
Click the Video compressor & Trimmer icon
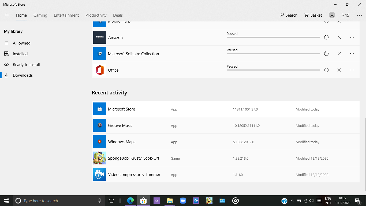pos(100,174)
